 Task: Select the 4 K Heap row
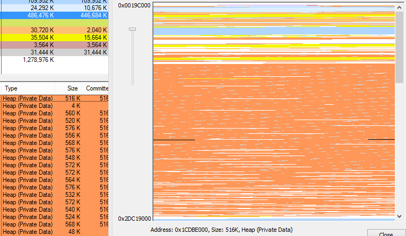pyautogui.click(x=53, y=106)
